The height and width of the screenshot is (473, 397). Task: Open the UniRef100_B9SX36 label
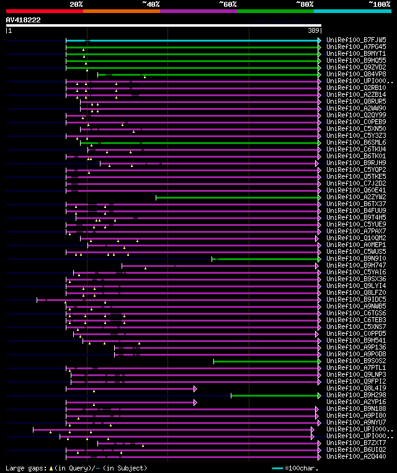356,279
